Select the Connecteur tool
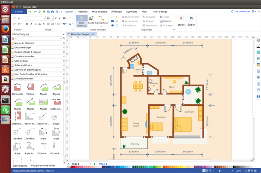261x173 pixels. coord(101,21)
